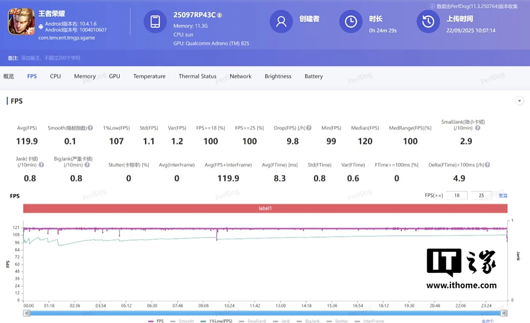This screenshot has width=530, height=323.
Task: Click the help icon beside Delta(FTime)>100ms
Action: (487, 165)
